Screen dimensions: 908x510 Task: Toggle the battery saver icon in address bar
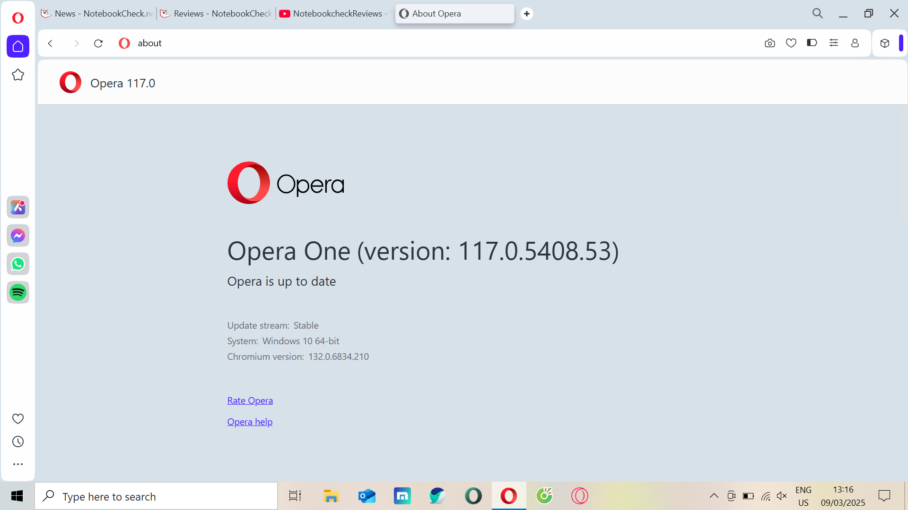[812, 43]
